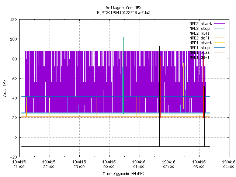Click the 'NPD1 start' legend label
Screen dimensions: 236x177
pos(201,43)
